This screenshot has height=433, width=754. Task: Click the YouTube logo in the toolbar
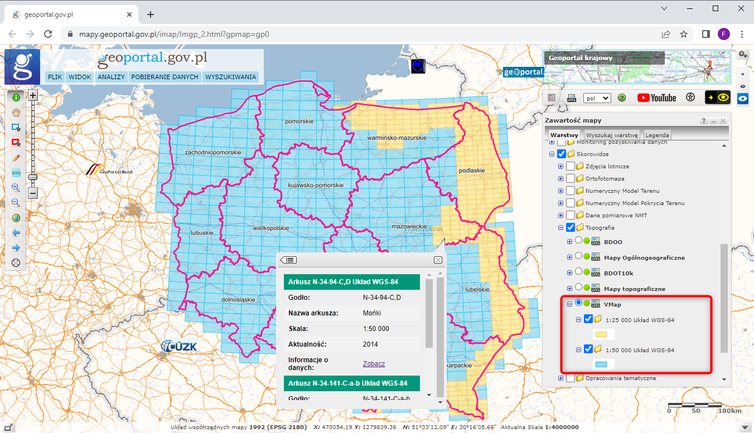[656, 98]
